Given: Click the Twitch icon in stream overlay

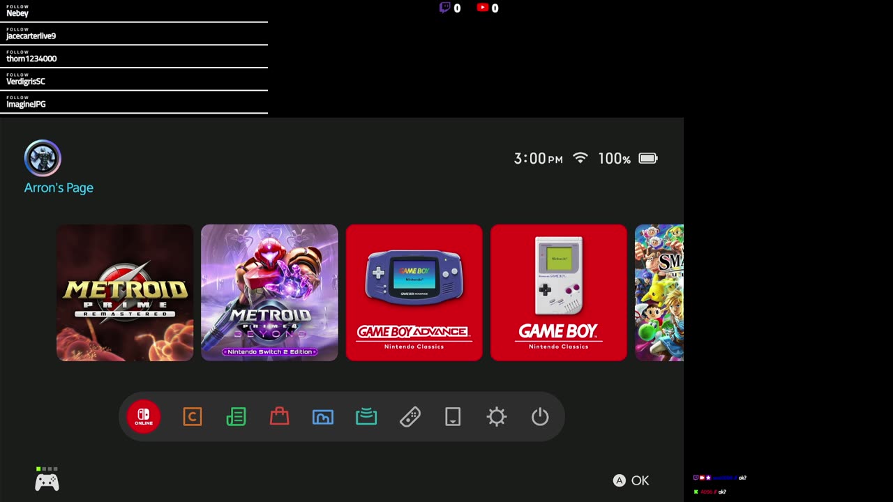Looking at the screenshot, I should click(x=444, y=8).
